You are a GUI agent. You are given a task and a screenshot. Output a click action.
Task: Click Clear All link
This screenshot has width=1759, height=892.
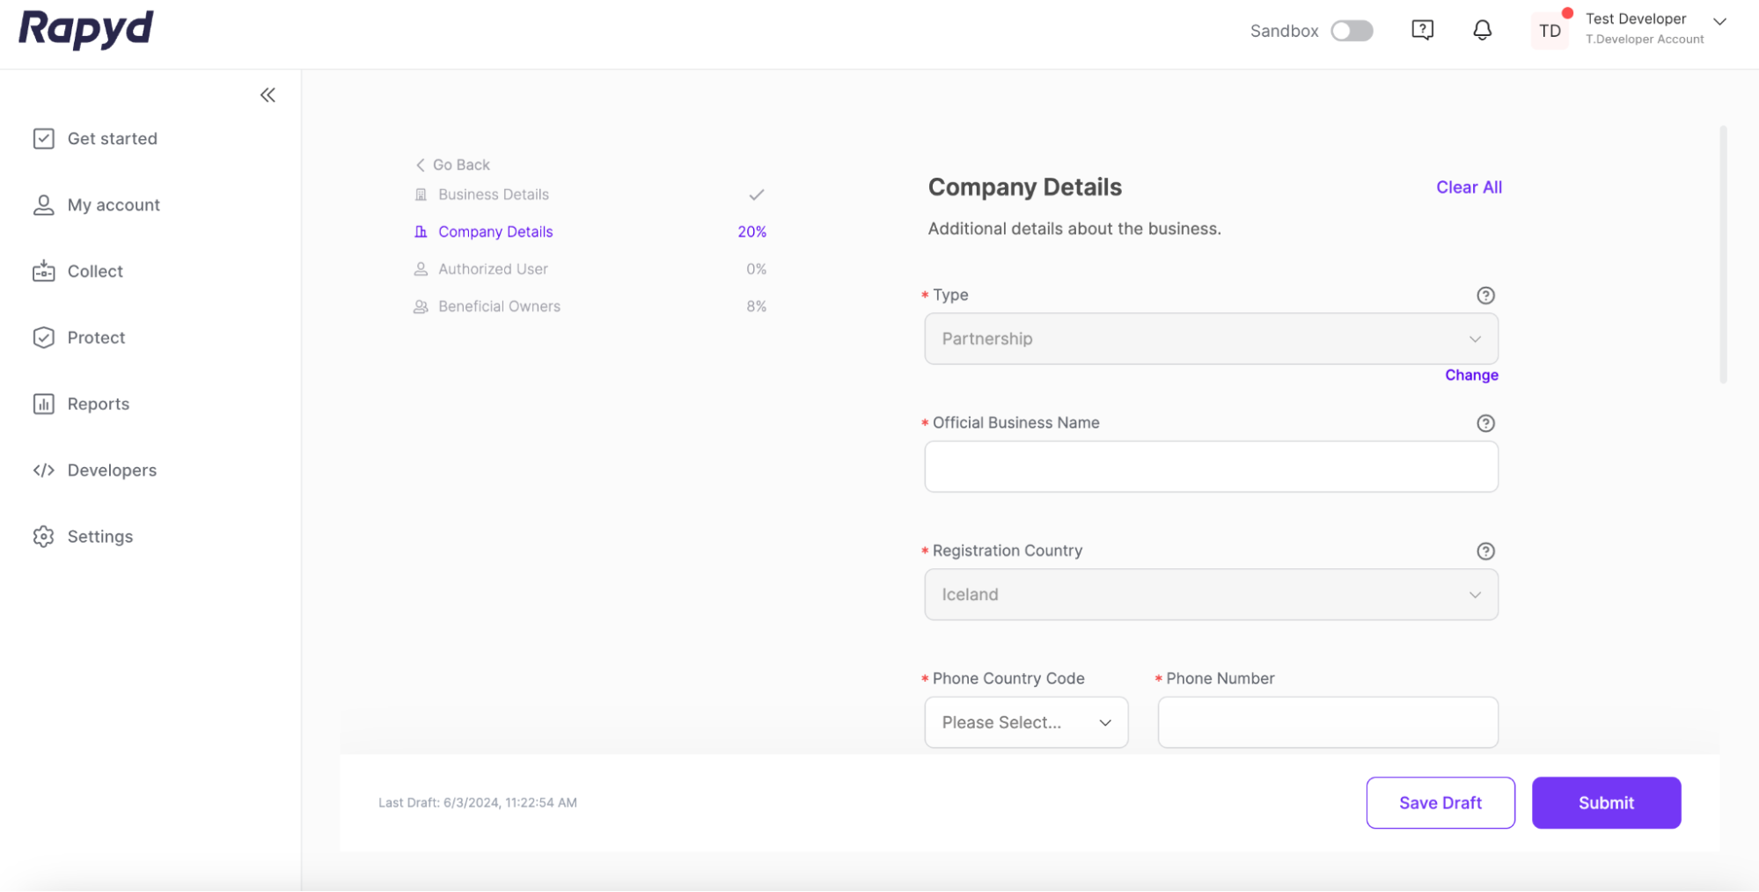point(1468,187)
